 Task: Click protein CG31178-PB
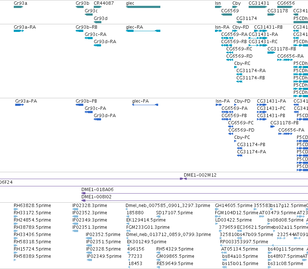(284, 123)
